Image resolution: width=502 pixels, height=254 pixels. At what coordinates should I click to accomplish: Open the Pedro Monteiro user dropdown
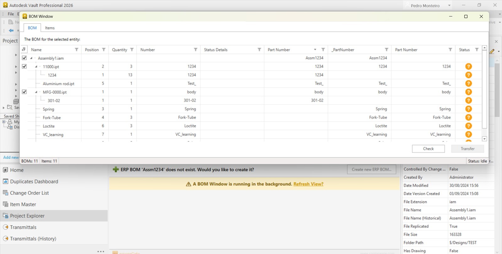449,5
